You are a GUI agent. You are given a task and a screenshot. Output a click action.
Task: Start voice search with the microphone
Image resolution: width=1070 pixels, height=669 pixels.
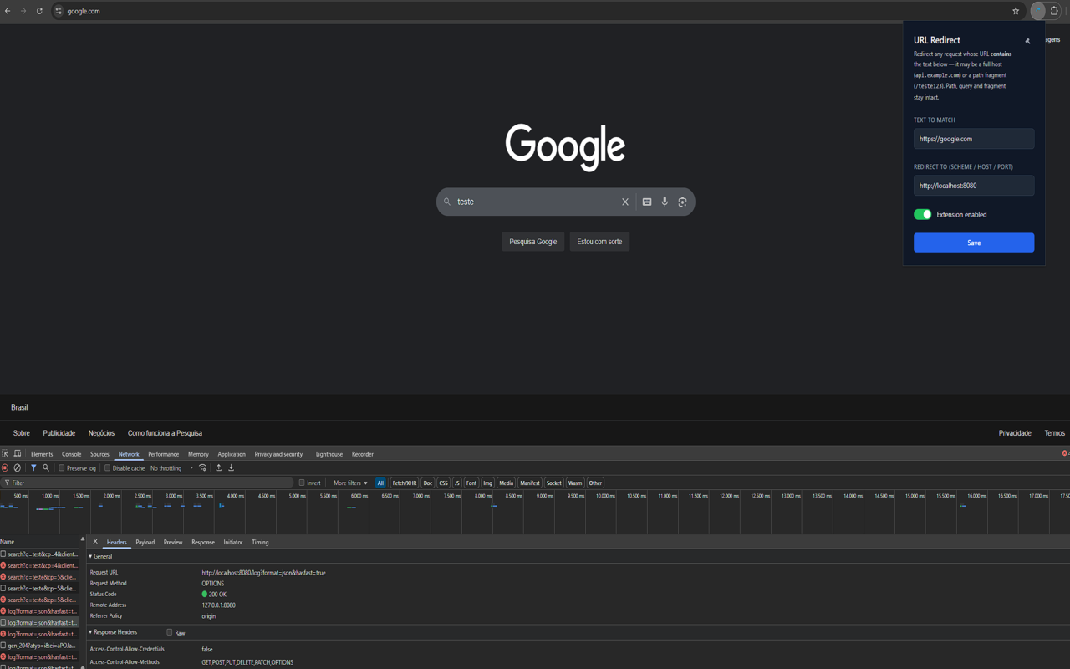[665, 202]
